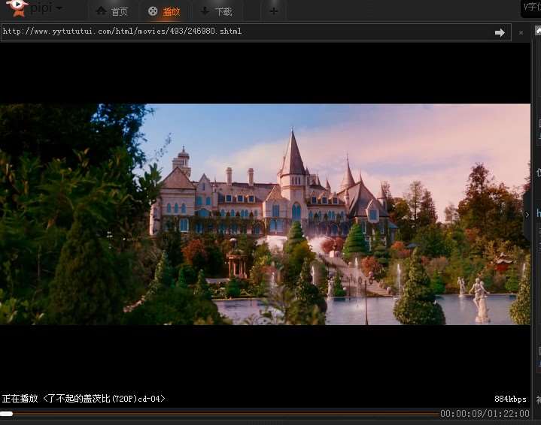This screenshot has height=425, width=541.
Task: Click the pipi logo icon
Action: (17, 8)
